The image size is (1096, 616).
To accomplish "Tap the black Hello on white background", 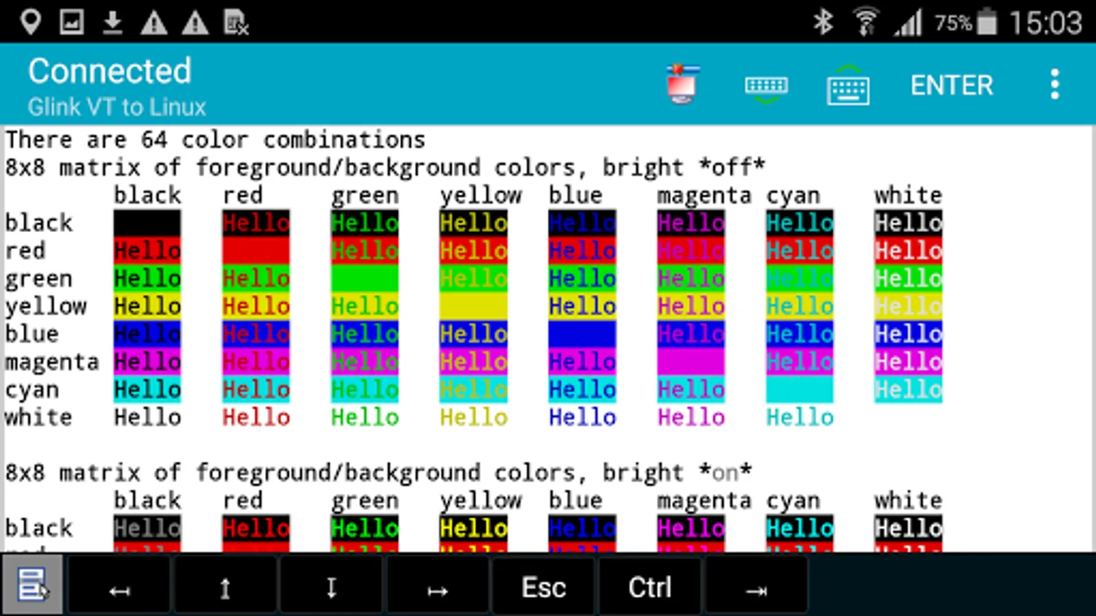I will pos(147,417).
